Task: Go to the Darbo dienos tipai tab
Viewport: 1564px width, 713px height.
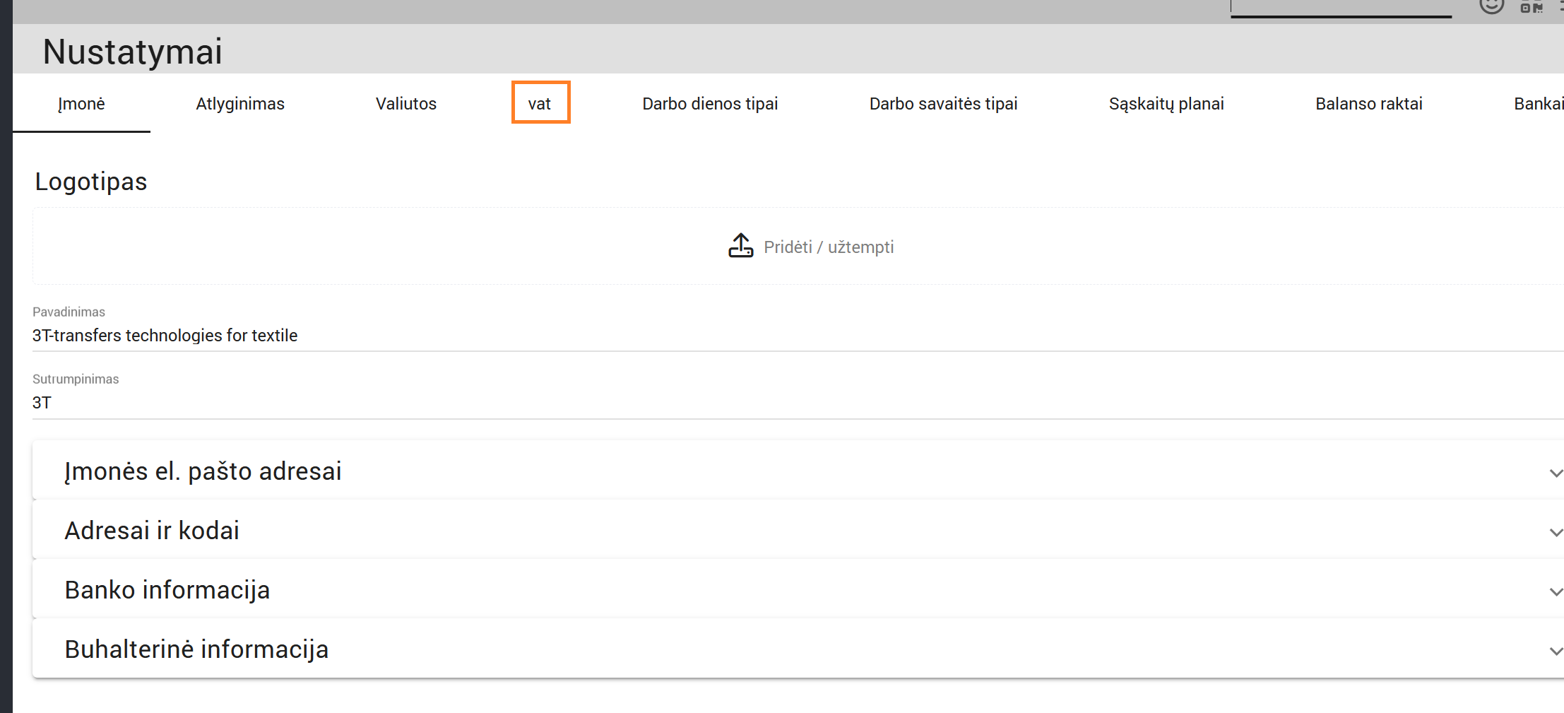Action: click(x=709, y=104)
